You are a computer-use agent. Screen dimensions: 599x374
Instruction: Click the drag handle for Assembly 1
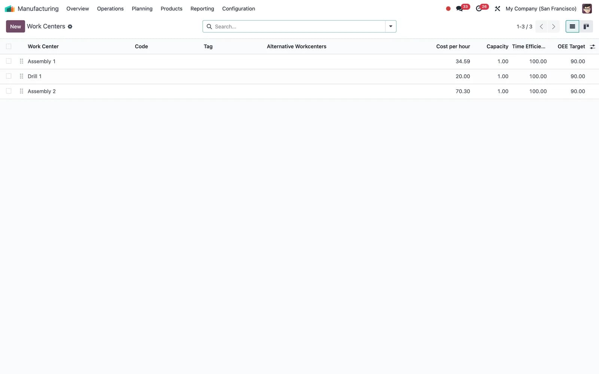pos(21,61)
